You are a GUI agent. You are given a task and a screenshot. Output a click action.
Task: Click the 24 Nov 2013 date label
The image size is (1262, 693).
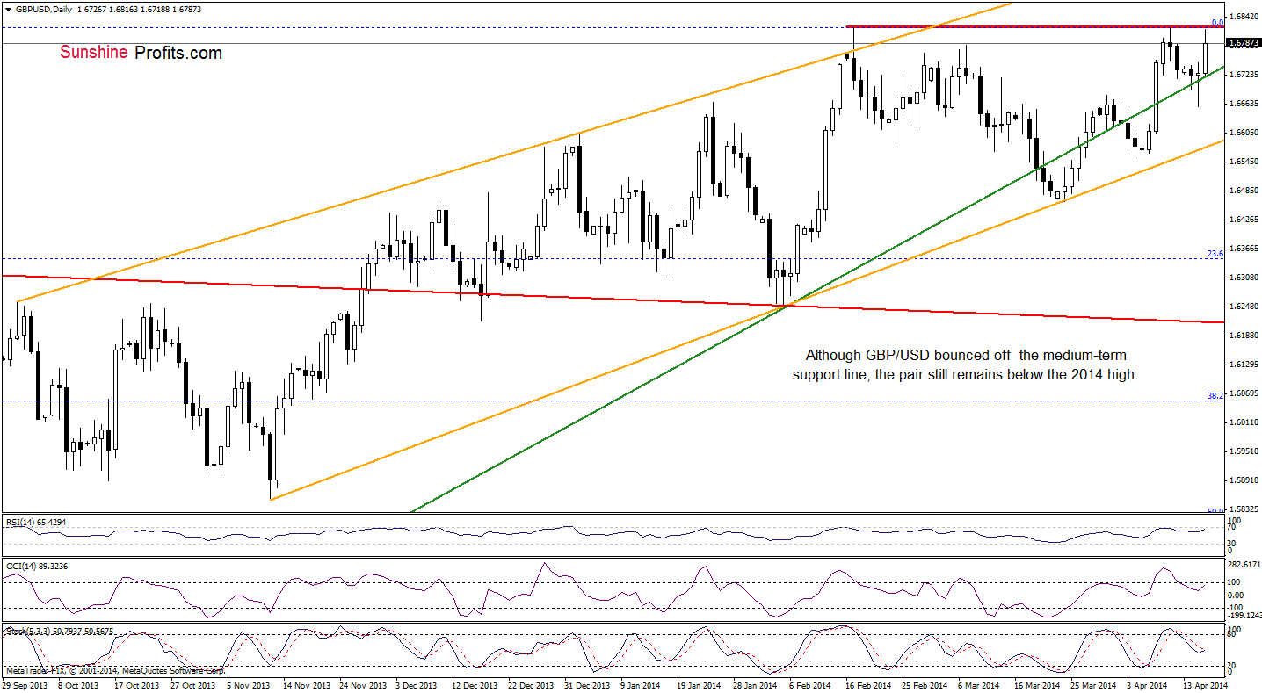(x=363, y=684)
